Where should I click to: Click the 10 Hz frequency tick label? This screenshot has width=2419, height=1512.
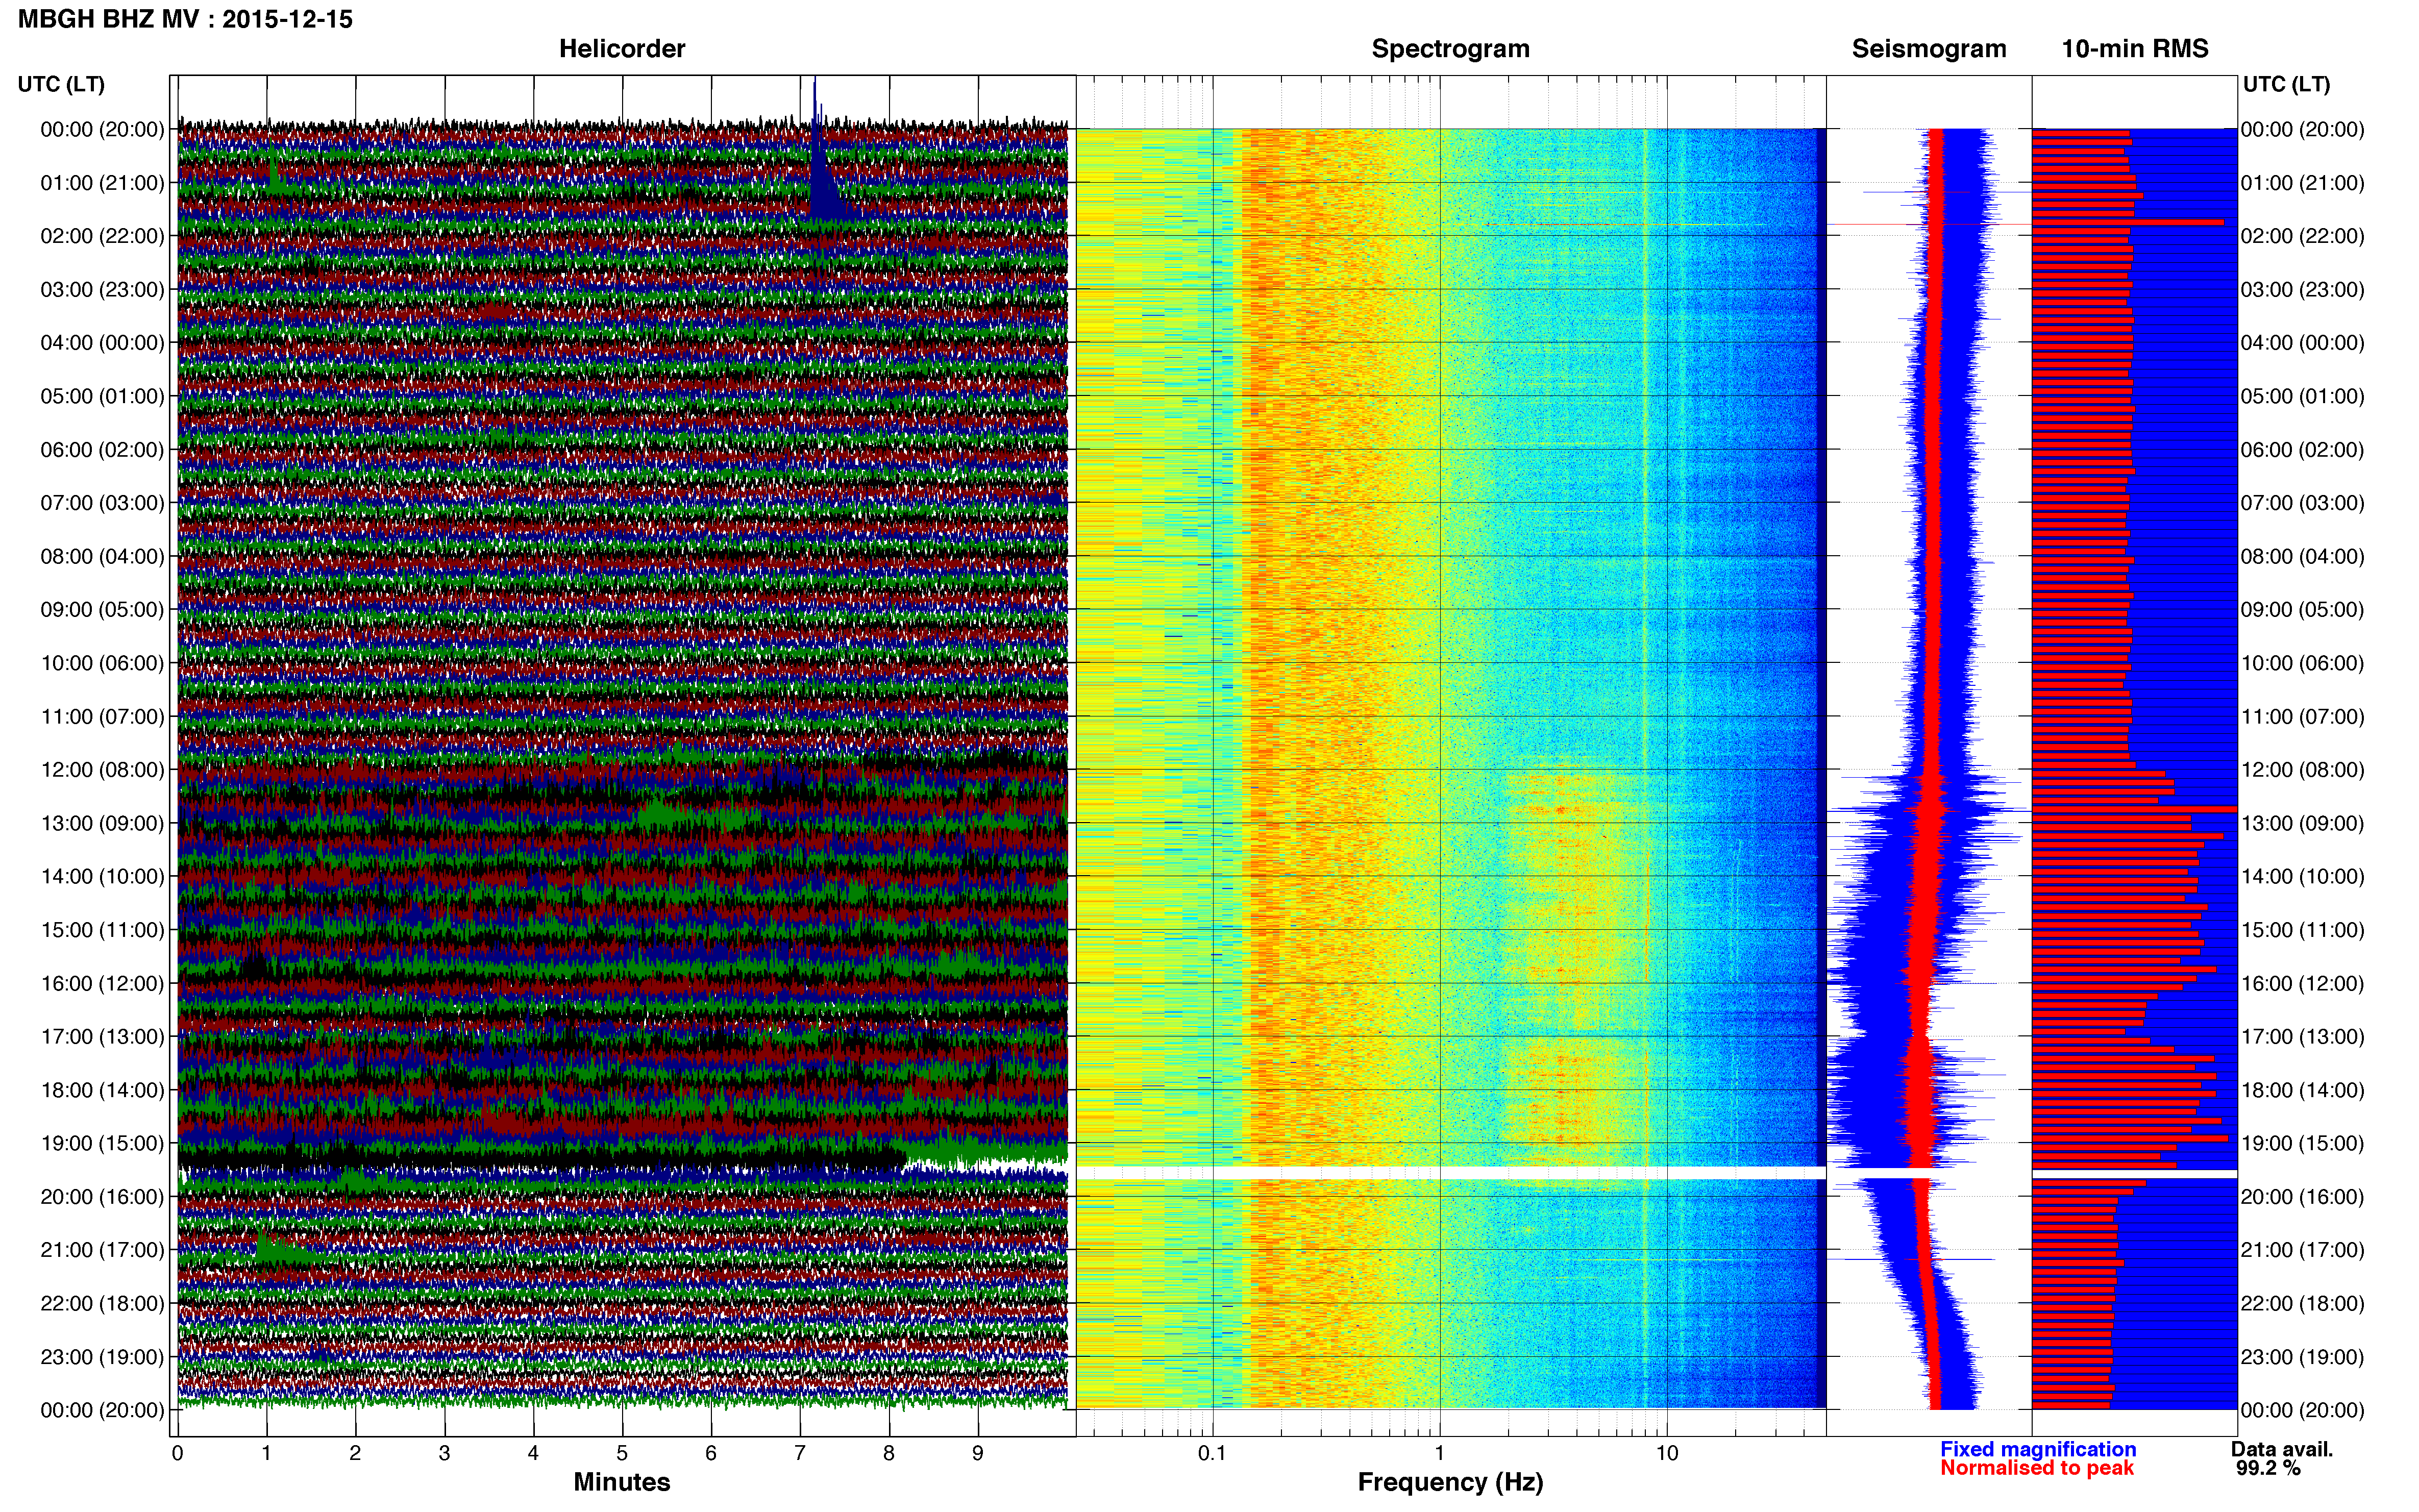(x=1667, y=1453)
